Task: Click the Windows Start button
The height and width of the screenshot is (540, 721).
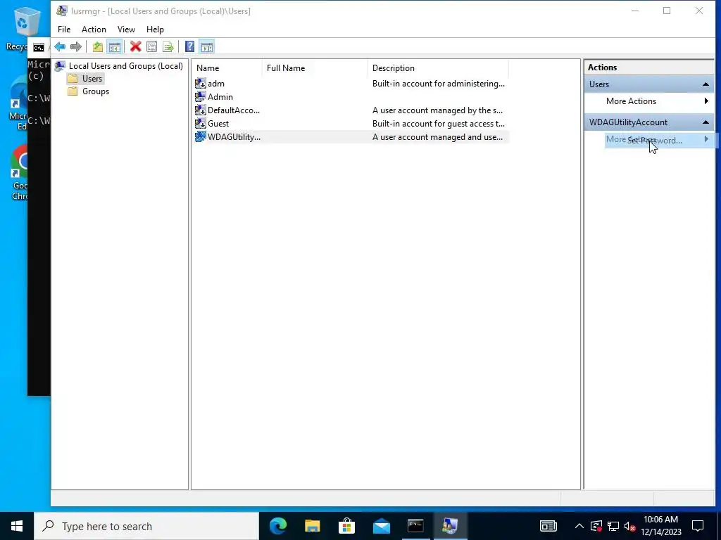Action: click(x=17, y=526)
